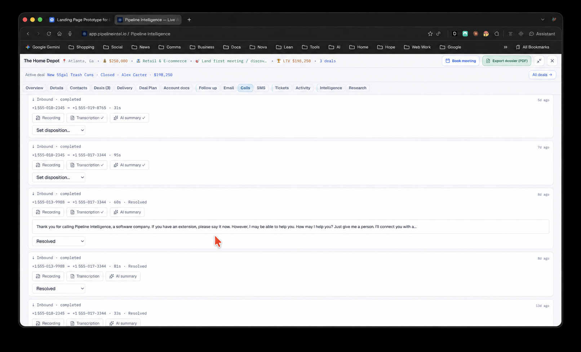Switch to the Details tab

click(x=57, y=88)
